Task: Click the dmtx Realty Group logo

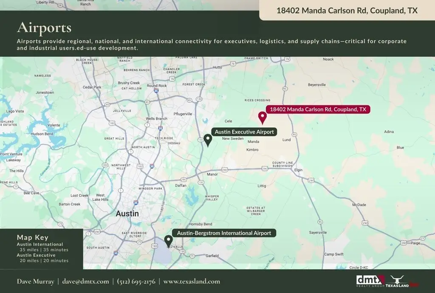Action: (x=370, y=281)
